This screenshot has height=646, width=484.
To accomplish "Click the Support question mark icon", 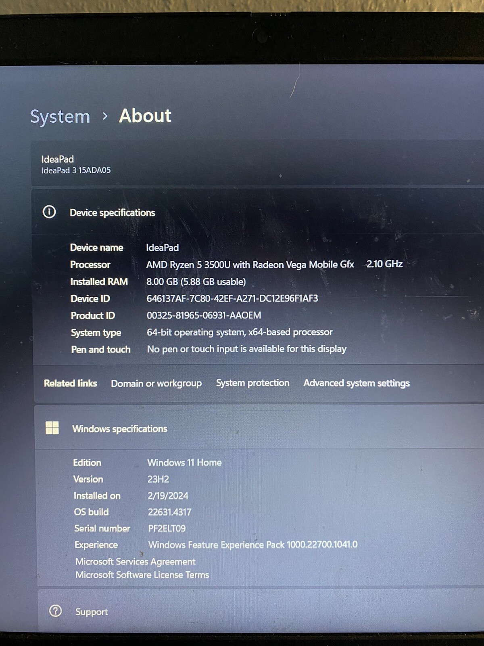I will pyautogui.click(x=55, y=611).
